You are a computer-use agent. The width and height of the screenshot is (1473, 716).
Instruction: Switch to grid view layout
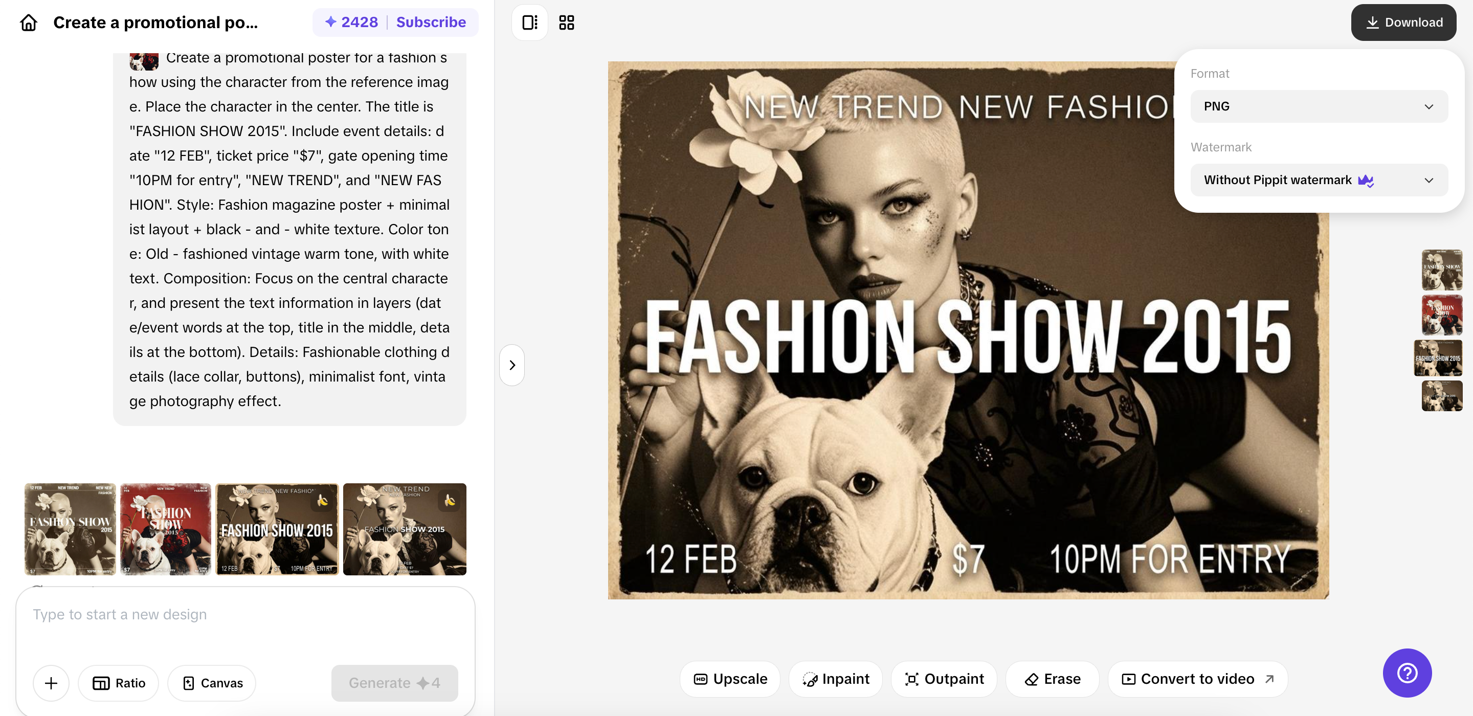pos(566,23)
